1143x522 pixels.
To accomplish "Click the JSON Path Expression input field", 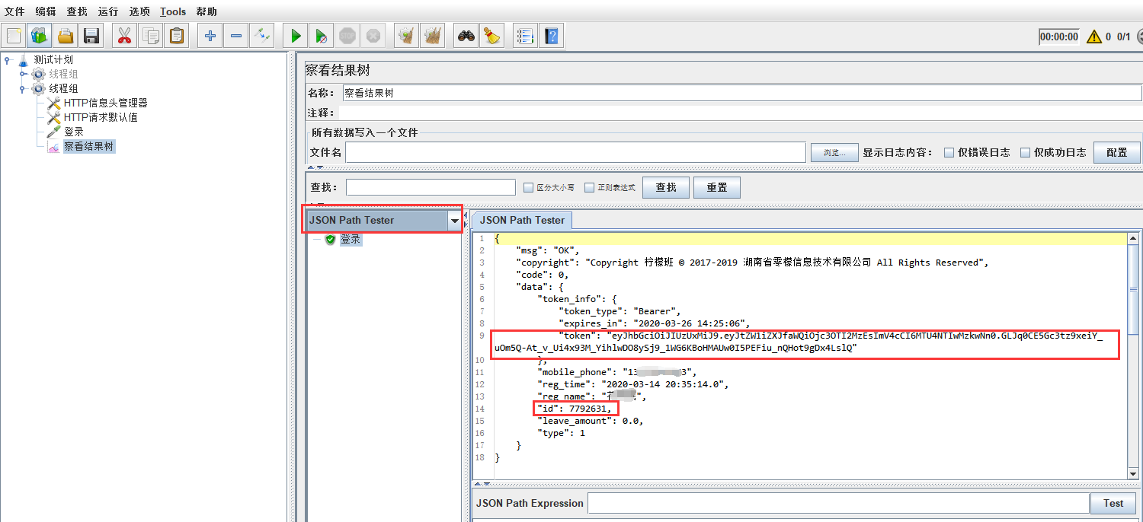I will pyautogui.click(x=837, y=503).
